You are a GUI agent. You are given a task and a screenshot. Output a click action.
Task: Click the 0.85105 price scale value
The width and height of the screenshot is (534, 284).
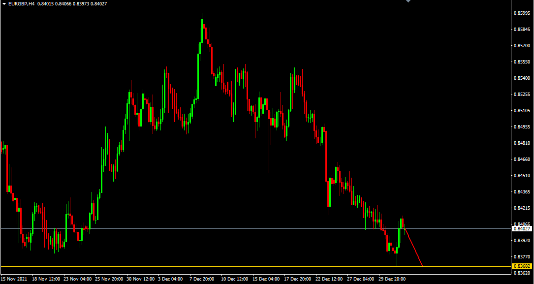point(522,111)
